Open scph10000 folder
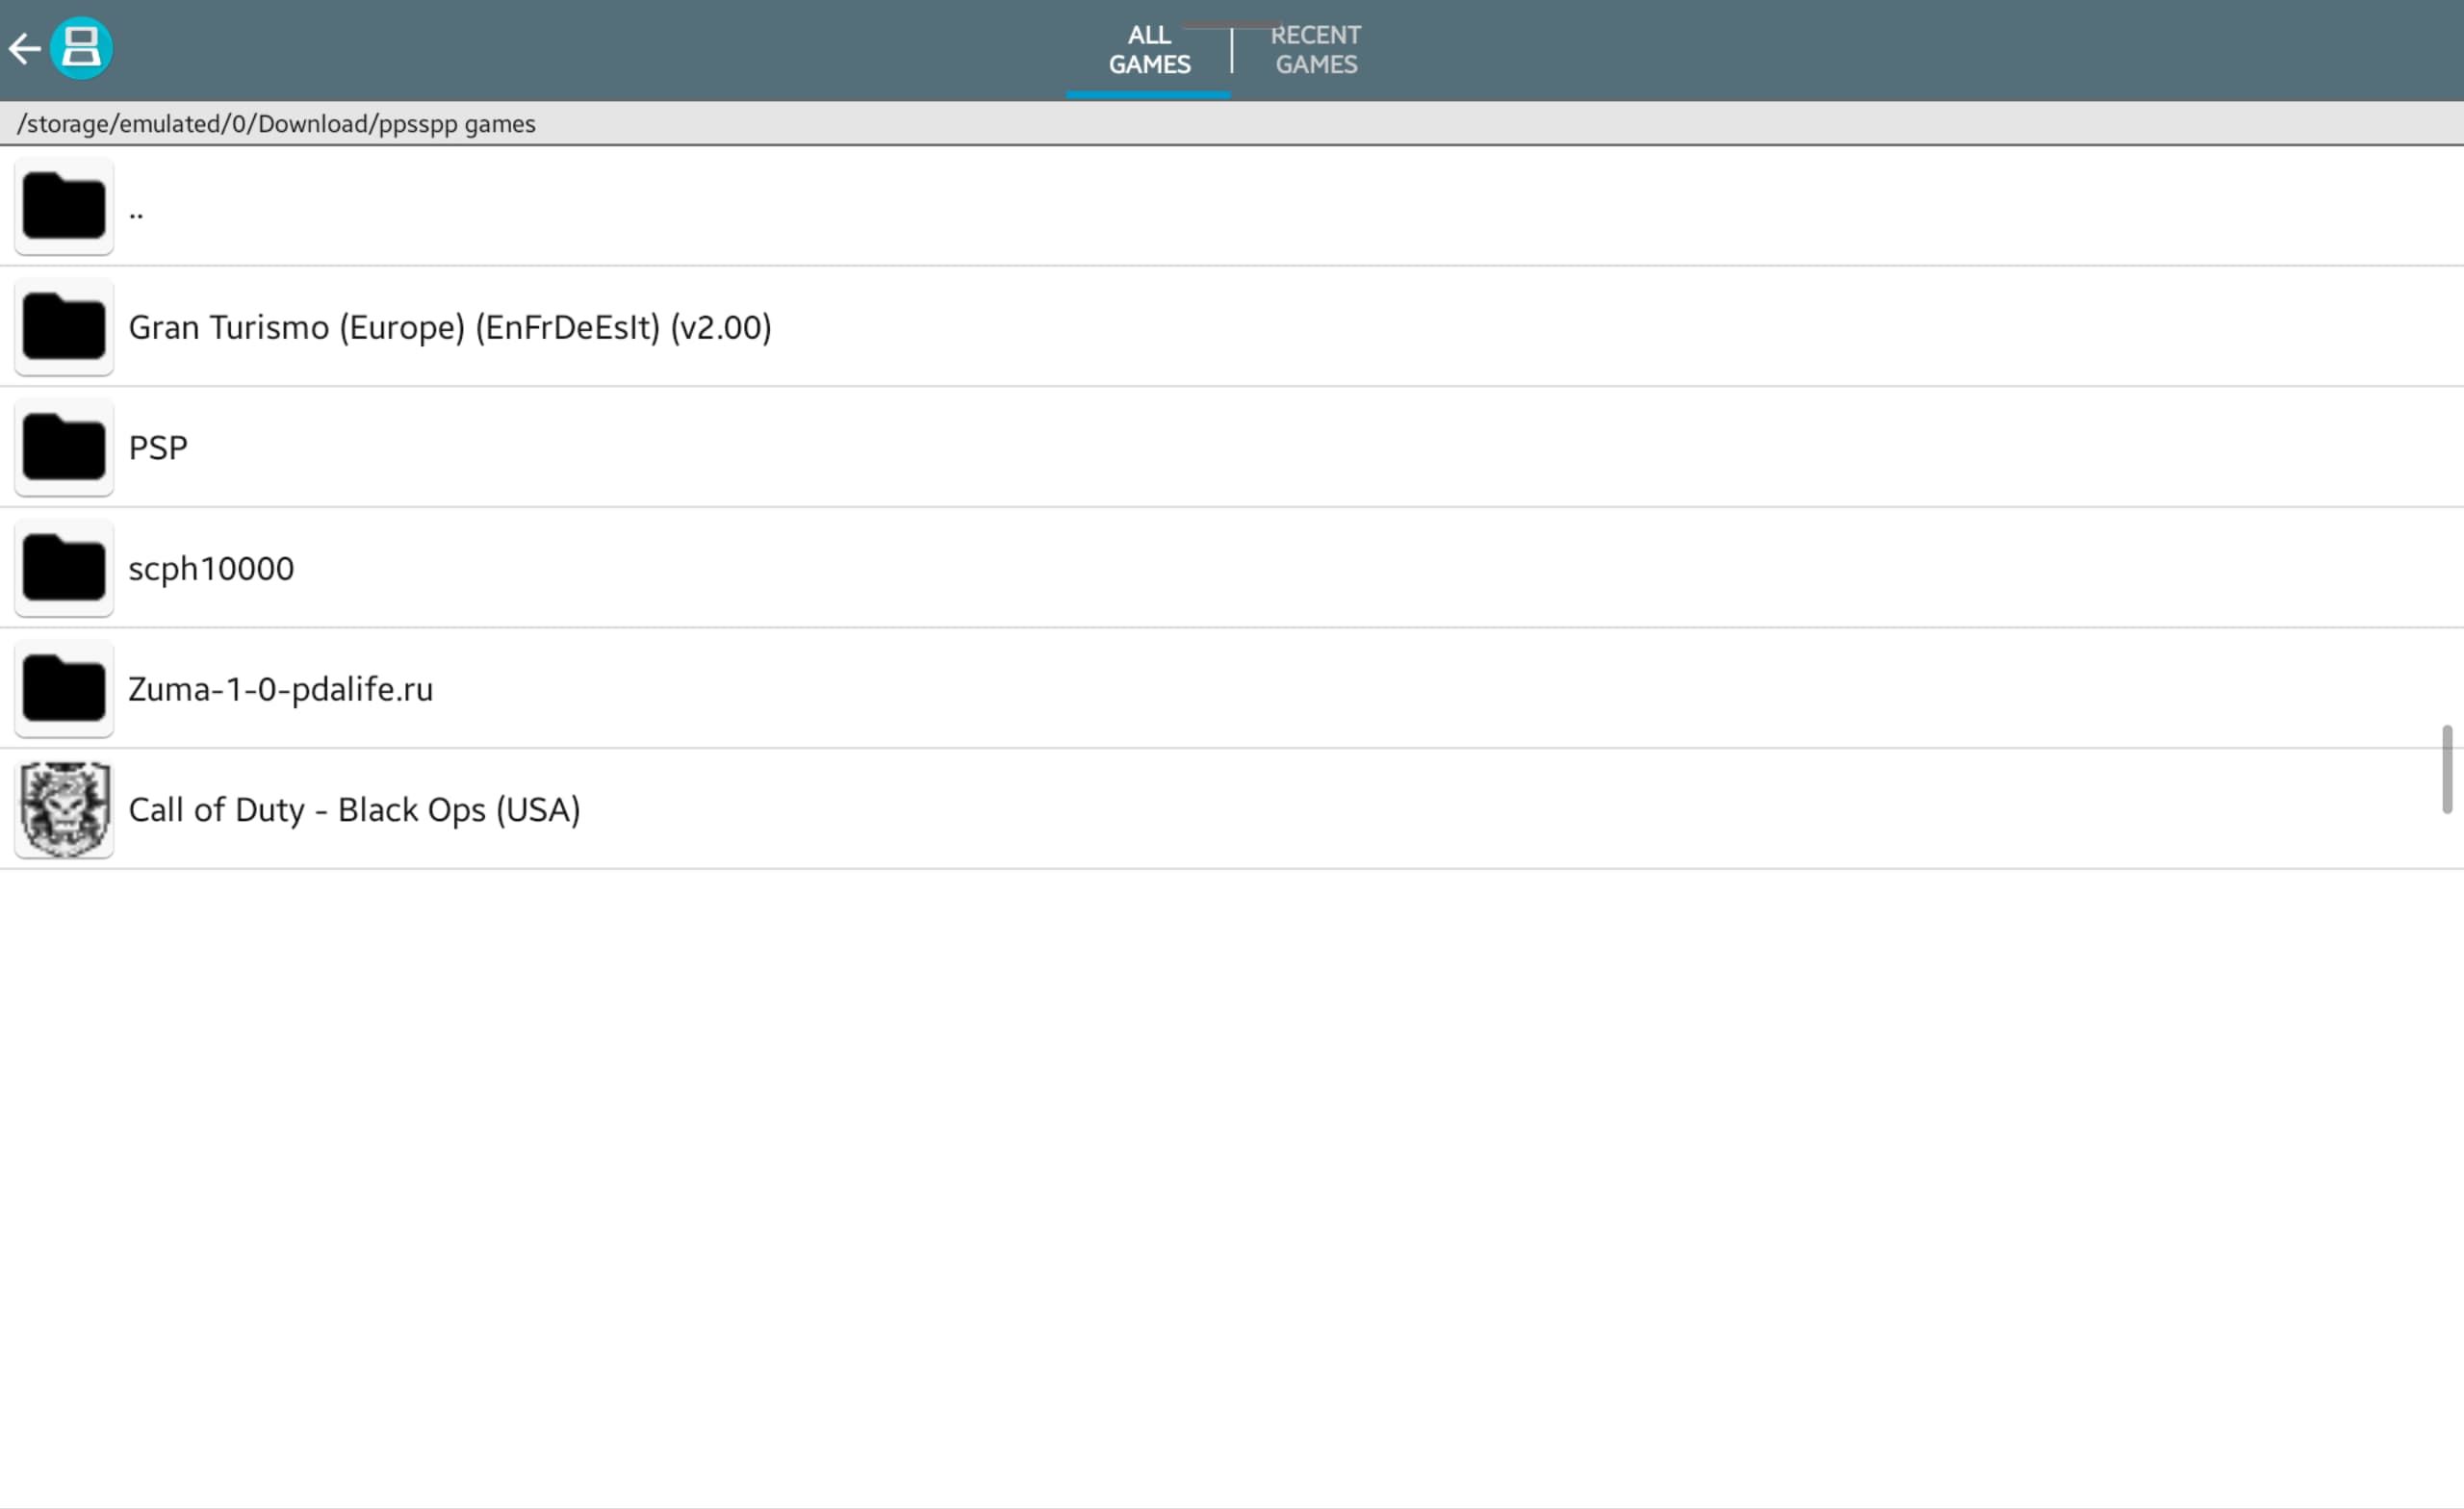Screen dimensions: 2464x1509 (211, 566)
